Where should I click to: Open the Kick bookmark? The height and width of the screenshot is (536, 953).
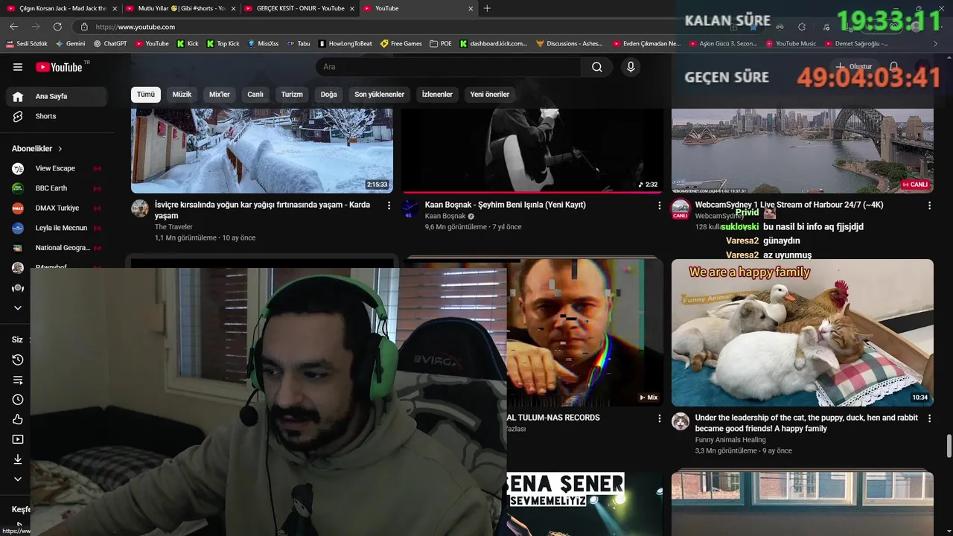coord(188,43)
